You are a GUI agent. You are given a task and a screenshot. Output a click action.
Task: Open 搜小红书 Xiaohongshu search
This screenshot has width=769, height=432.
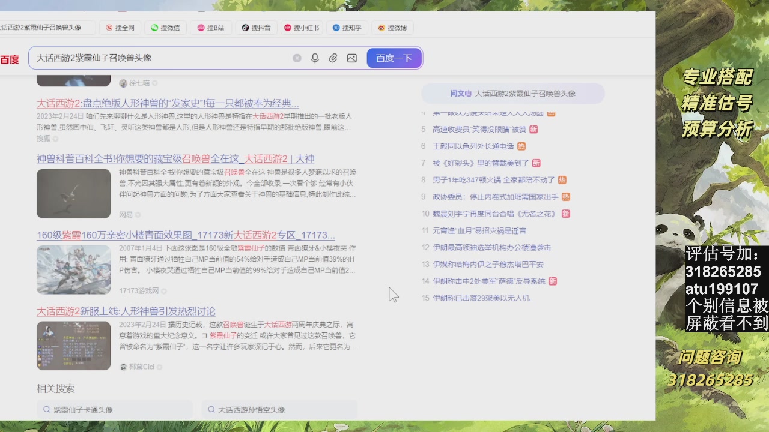coord(288,27)
